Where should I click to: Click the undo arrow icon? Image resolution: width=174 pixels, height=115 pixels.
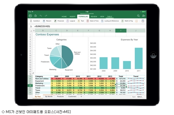(x=41, y=16)
